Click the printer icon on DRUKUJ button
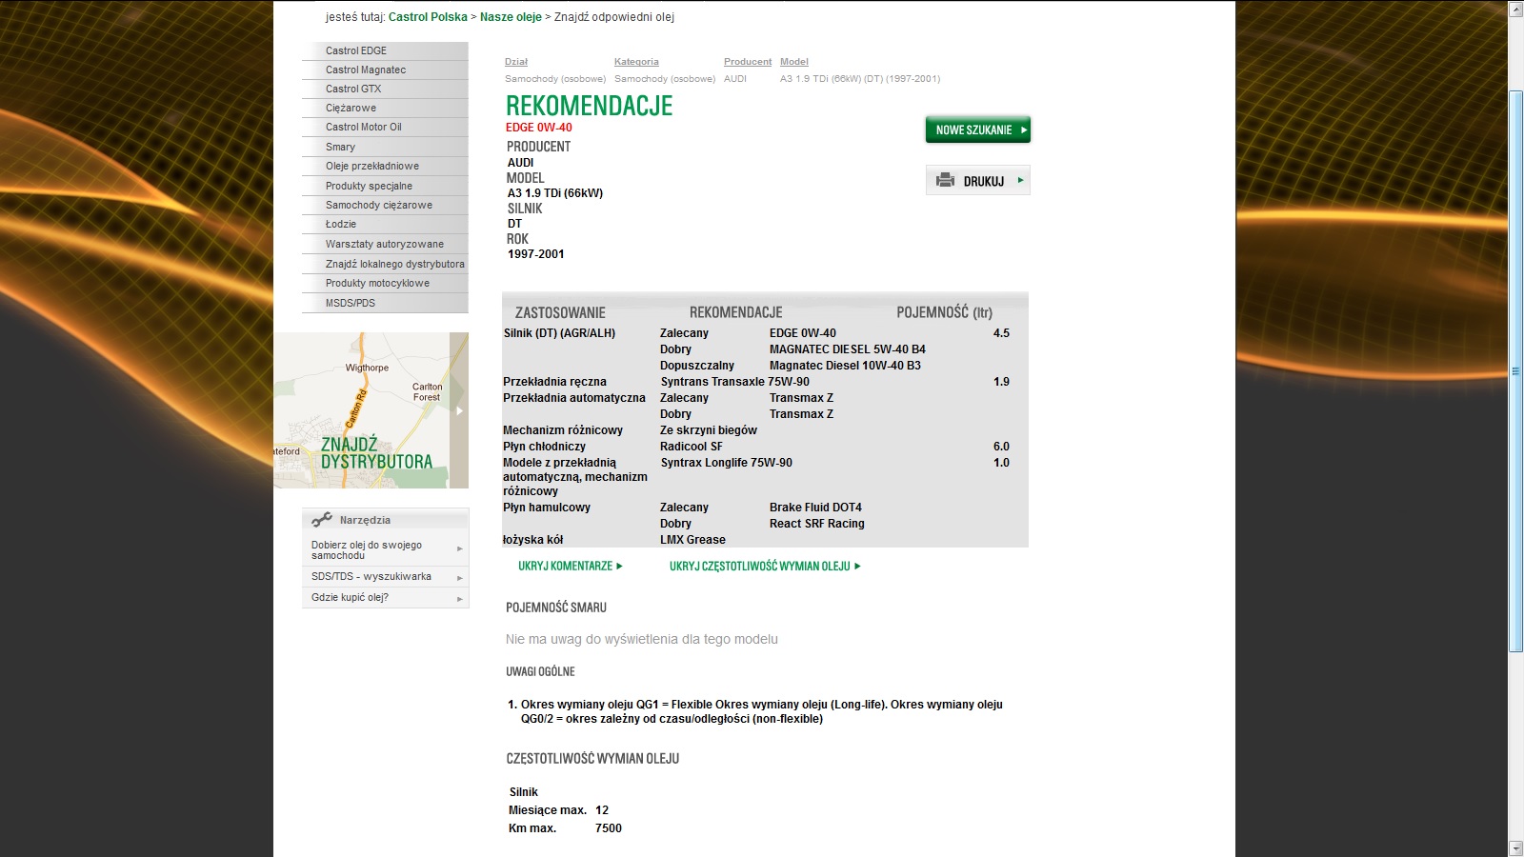This screenshot has width=1524, height=857. [x=945, y=180]
